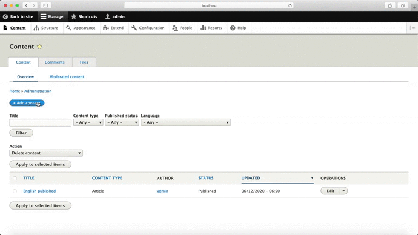Click the Safari localhost address bar

coord(209,5)
